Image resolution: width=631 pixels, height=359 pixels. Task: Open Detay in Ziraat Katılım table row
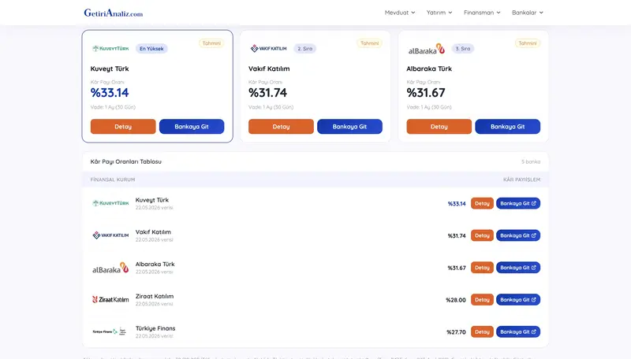[x=482, y=300]
